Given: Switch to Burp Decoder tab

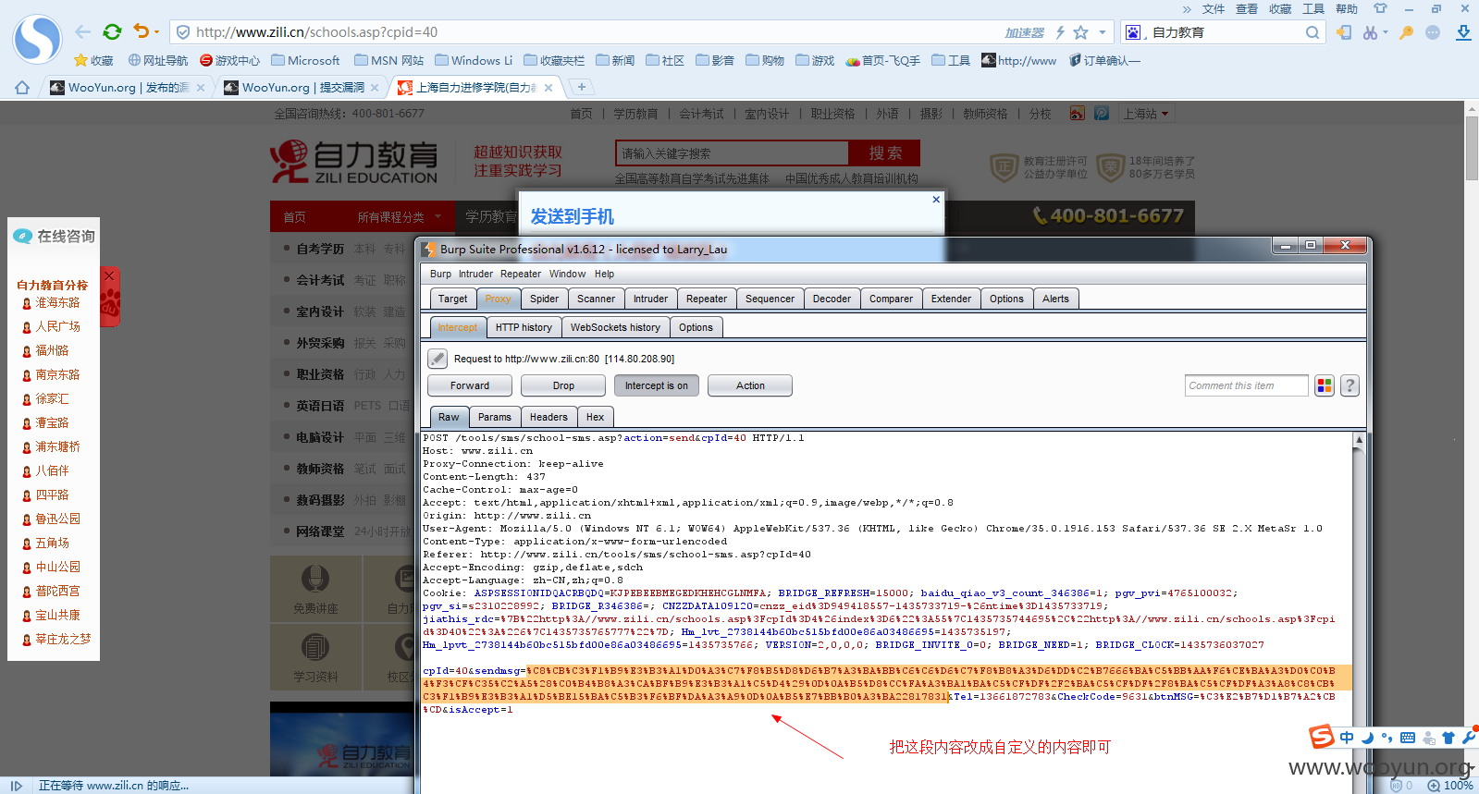Looking at the screenshot, I should [x=832, y=299].
